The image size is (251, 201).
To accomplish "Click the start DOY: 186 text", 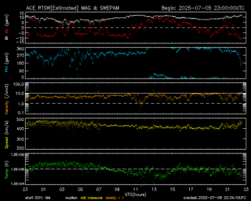I will click(x=38, y=198).
